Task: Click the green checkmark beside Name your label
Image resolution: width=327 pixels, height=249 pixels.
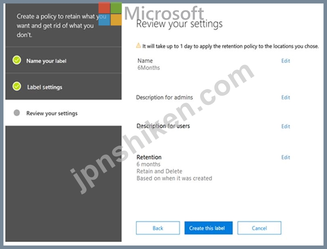Action: click(17, 60)
